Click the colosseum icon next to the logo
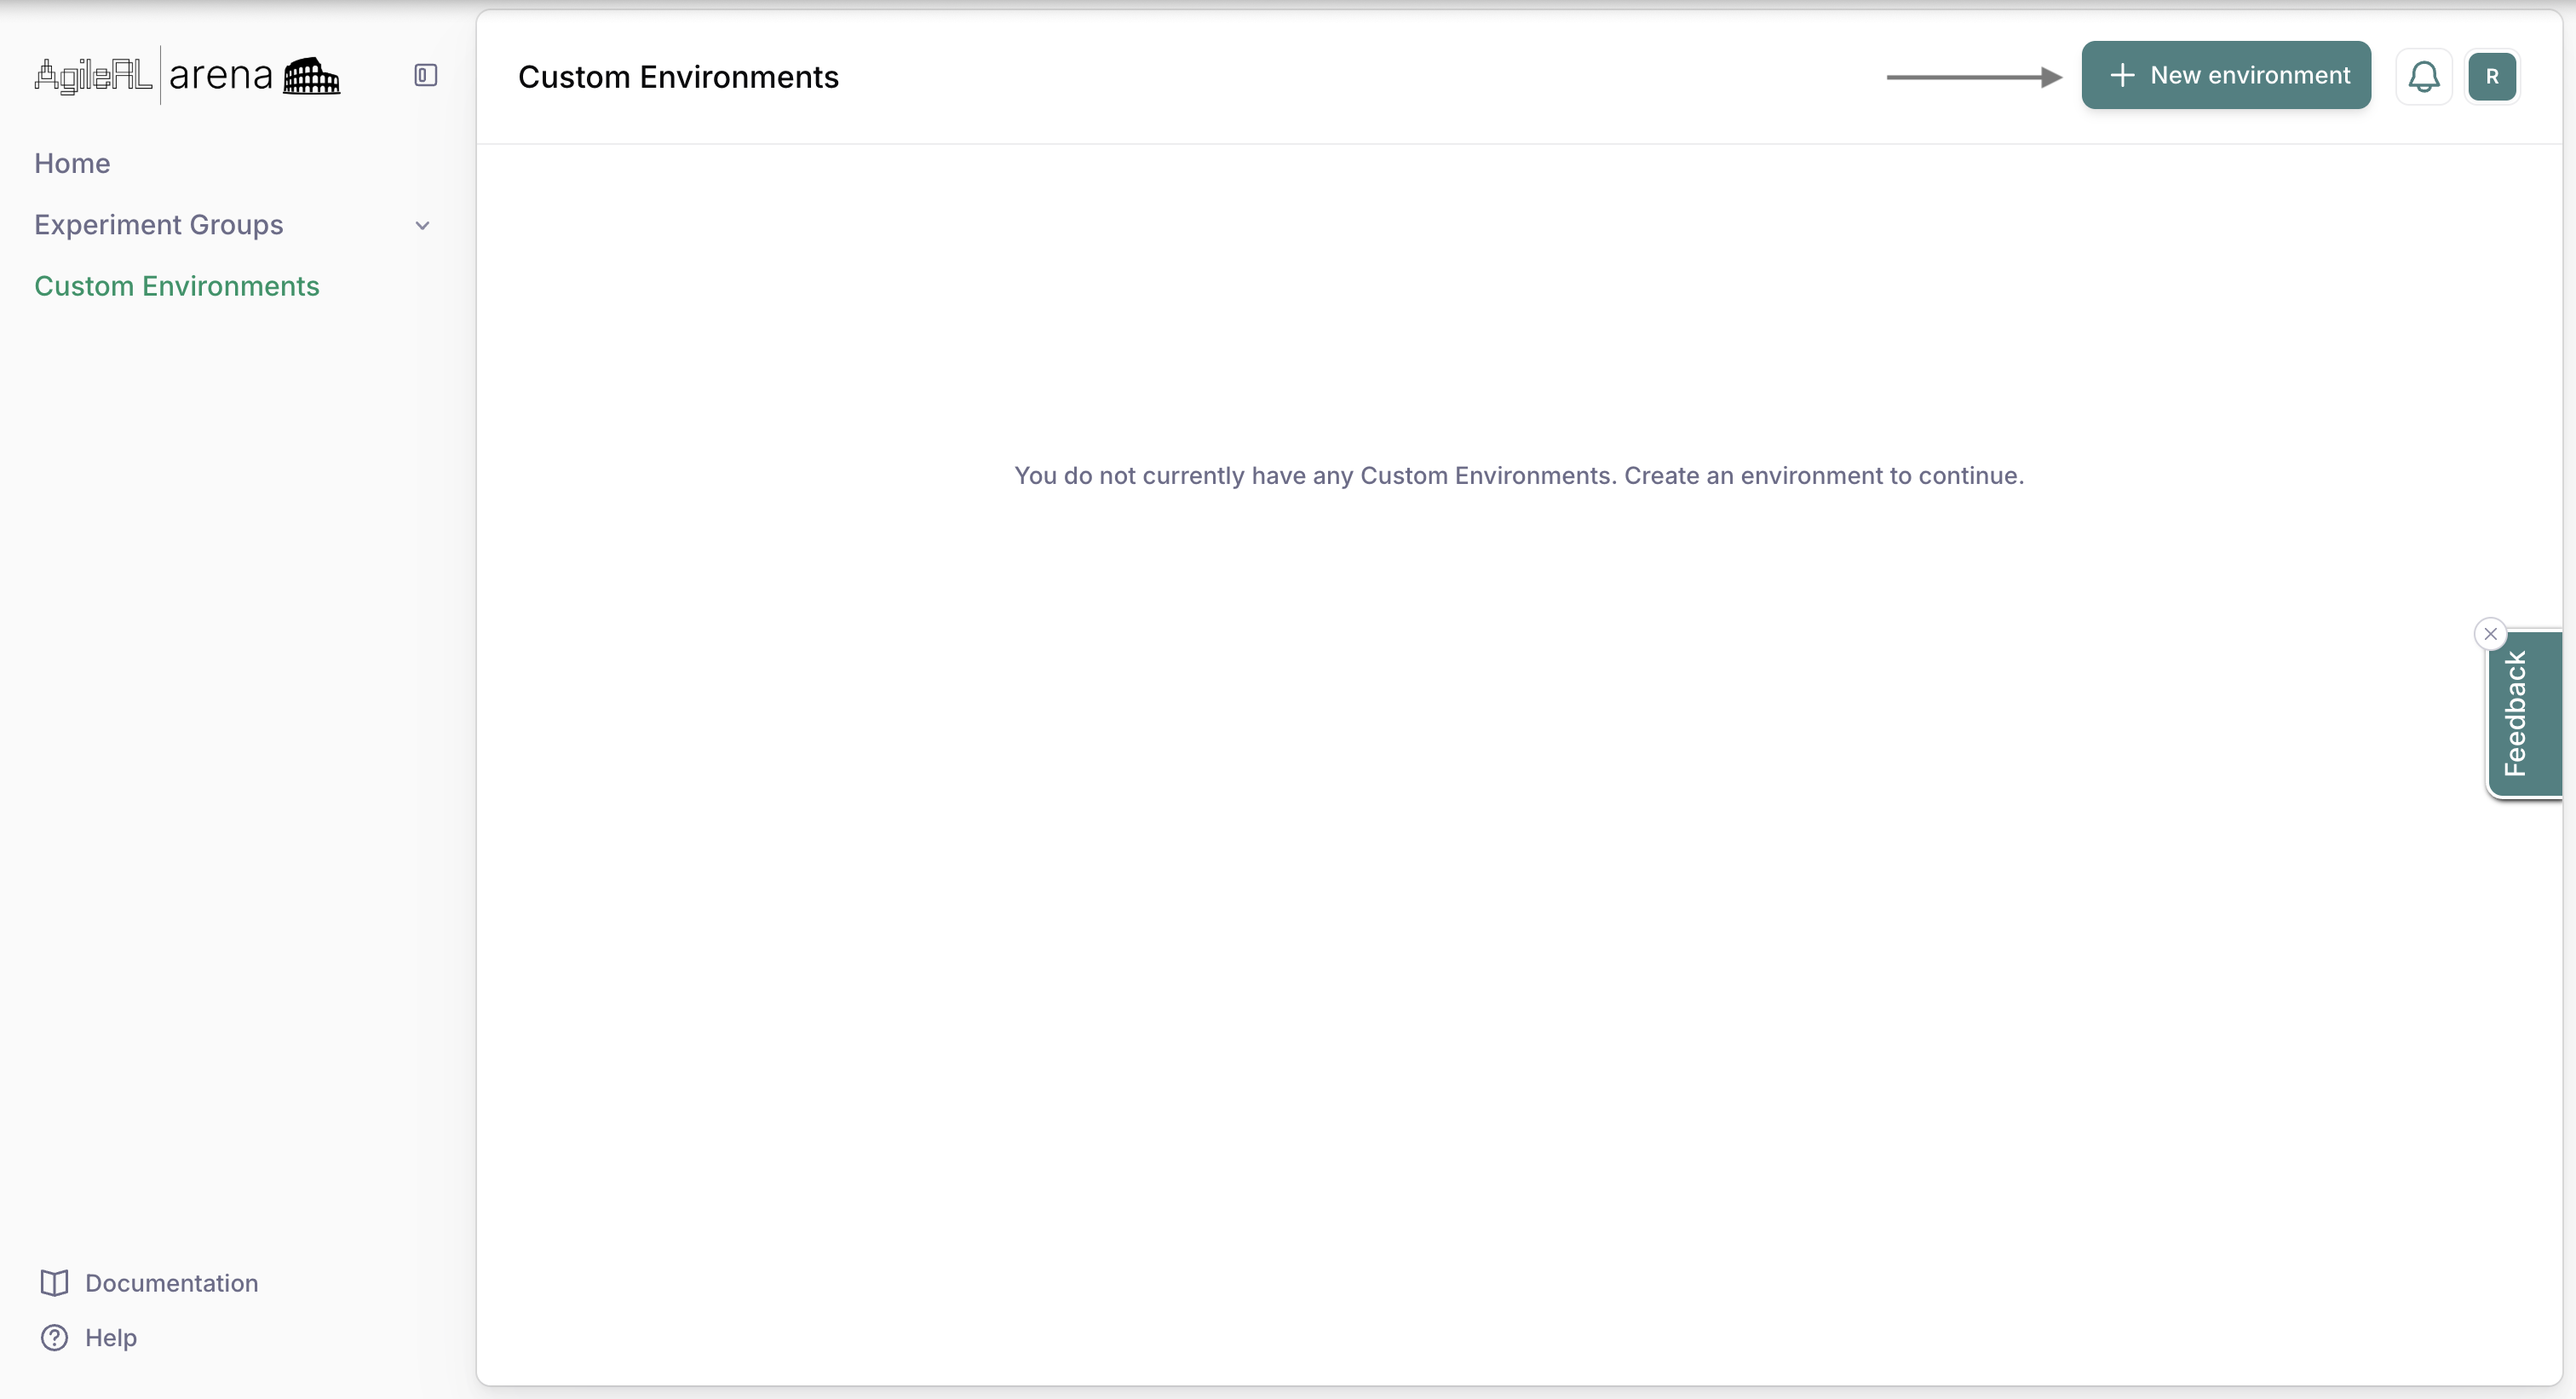The width and height of the screenshot is (2576, 1399). [311, 75]
